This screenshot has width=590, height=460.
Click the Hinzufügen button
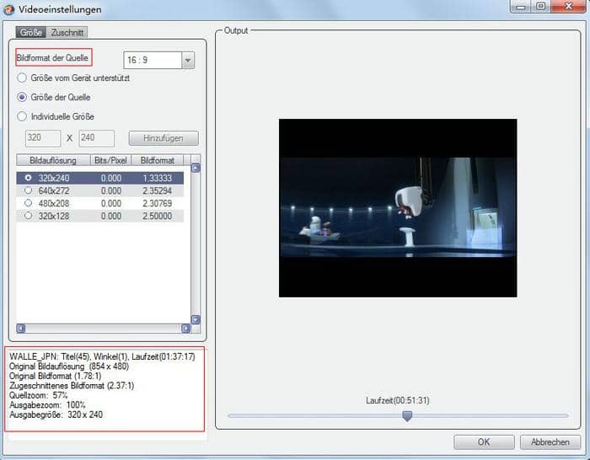point(164,138)
